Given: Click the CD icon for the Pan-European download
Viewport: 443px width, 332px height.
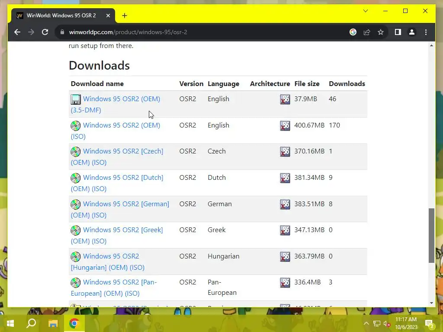Looking at the screenshot, I should tap(75, 283).
